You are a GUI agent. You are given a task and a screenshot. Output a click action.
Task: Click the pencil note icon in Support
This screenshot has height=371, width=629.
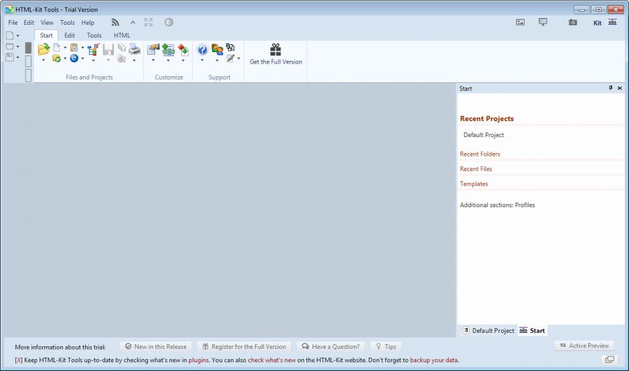click(x=230, y=59)
